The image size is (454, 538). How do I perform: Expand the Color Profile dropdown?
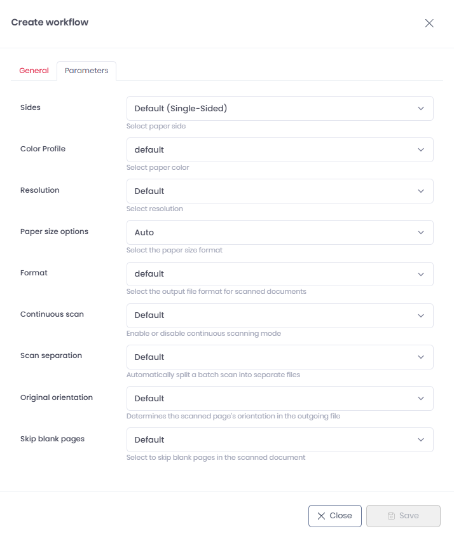click(x=280, y=150)
